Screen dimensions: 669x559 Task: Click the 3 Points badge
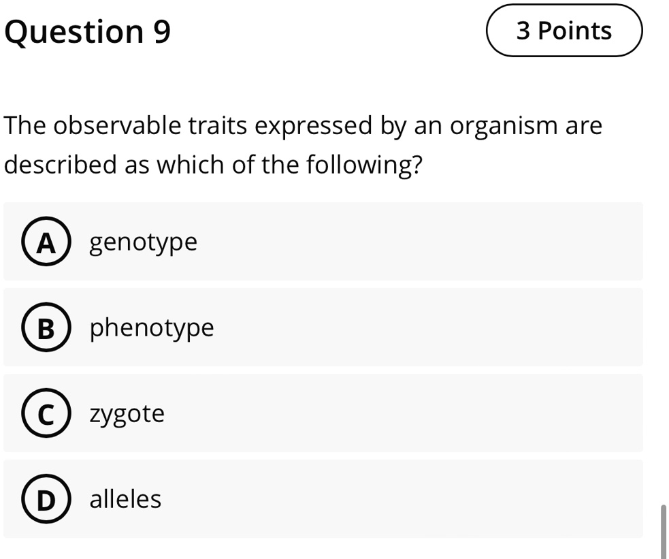click(564, 30)
